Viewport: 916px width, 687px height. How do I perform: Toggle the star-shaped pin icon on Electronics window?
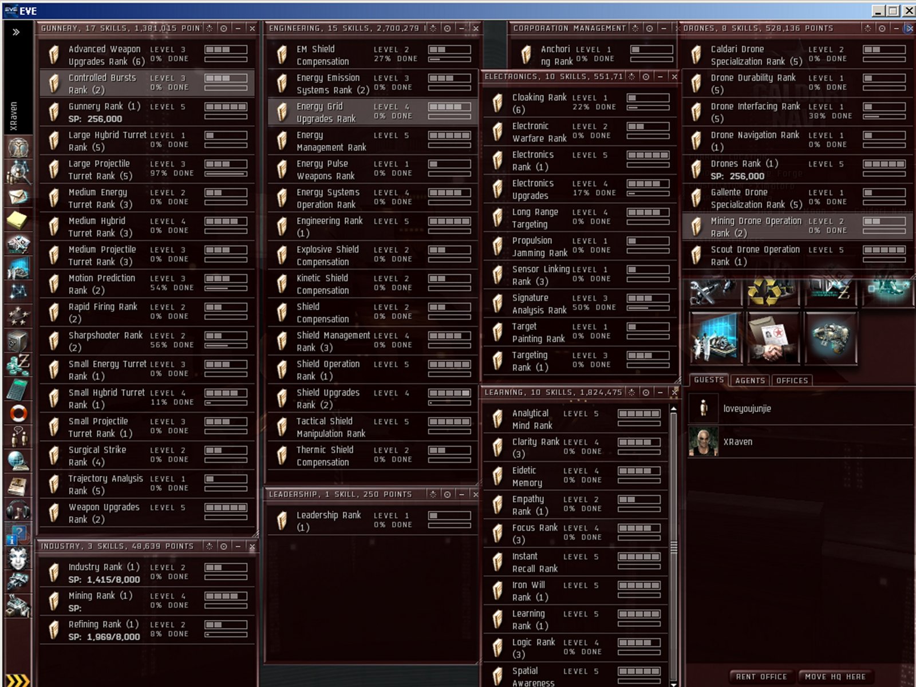(x=631, y=76)
